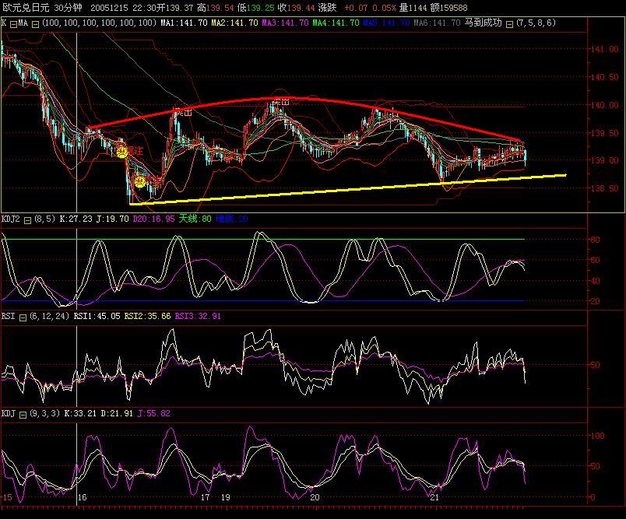Click the KDJ2 indicator name

11,219
